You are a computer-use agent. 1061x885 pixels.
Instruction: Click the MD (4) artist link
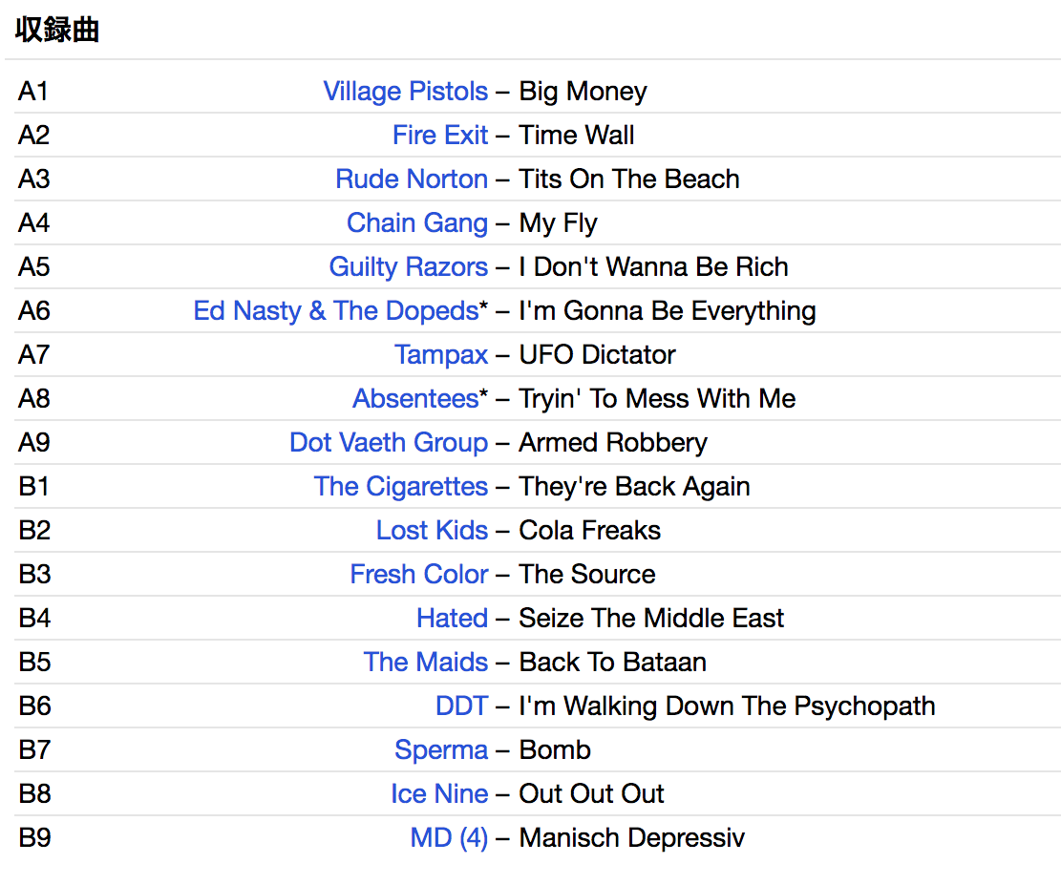pyautogui.click(x=449, y=838)
